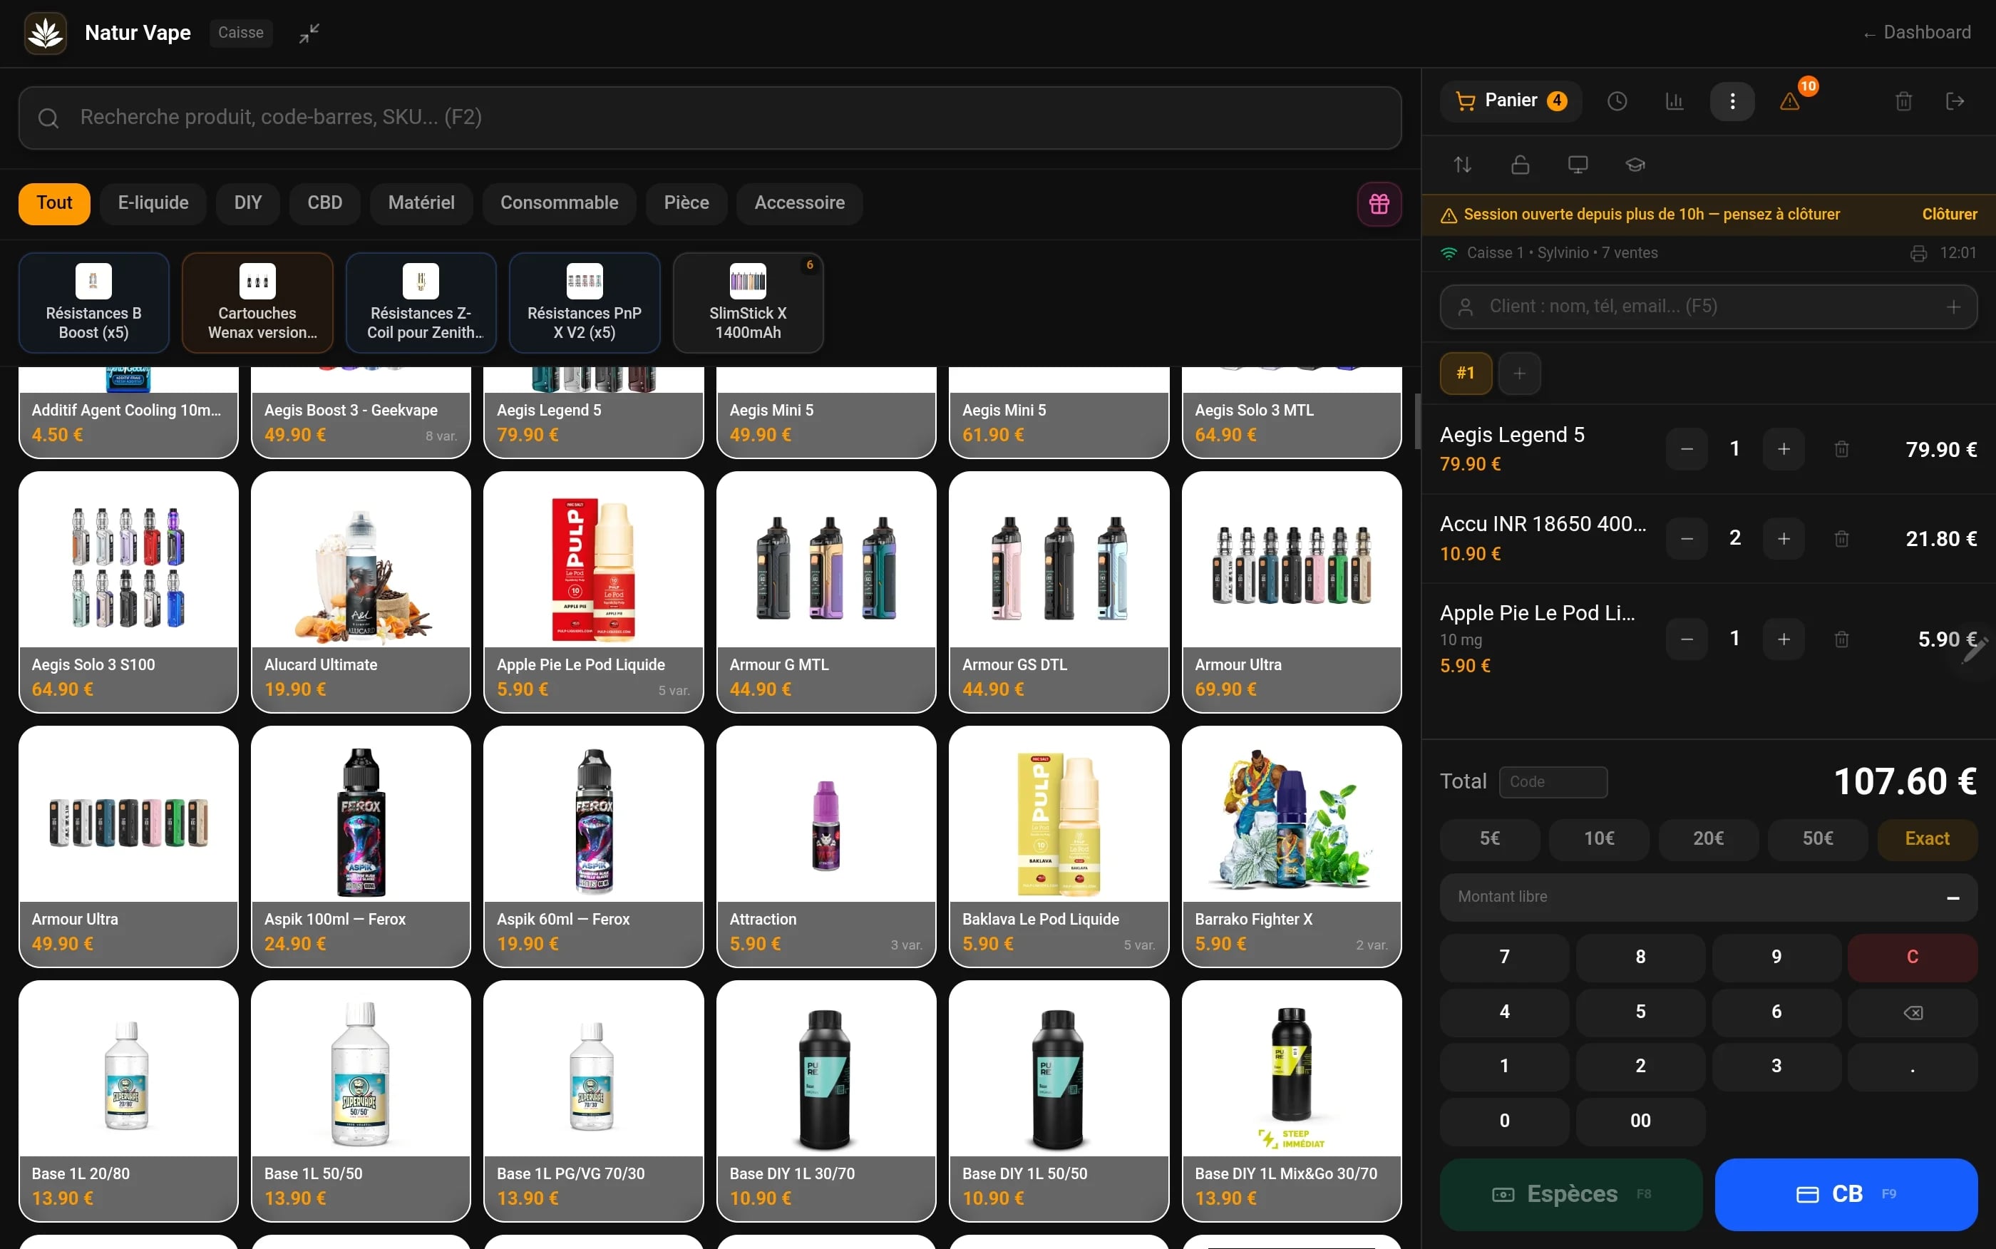Open the gift icon button
Viewport: 1996px width, 1249px height.
(x=1379, y=203)
